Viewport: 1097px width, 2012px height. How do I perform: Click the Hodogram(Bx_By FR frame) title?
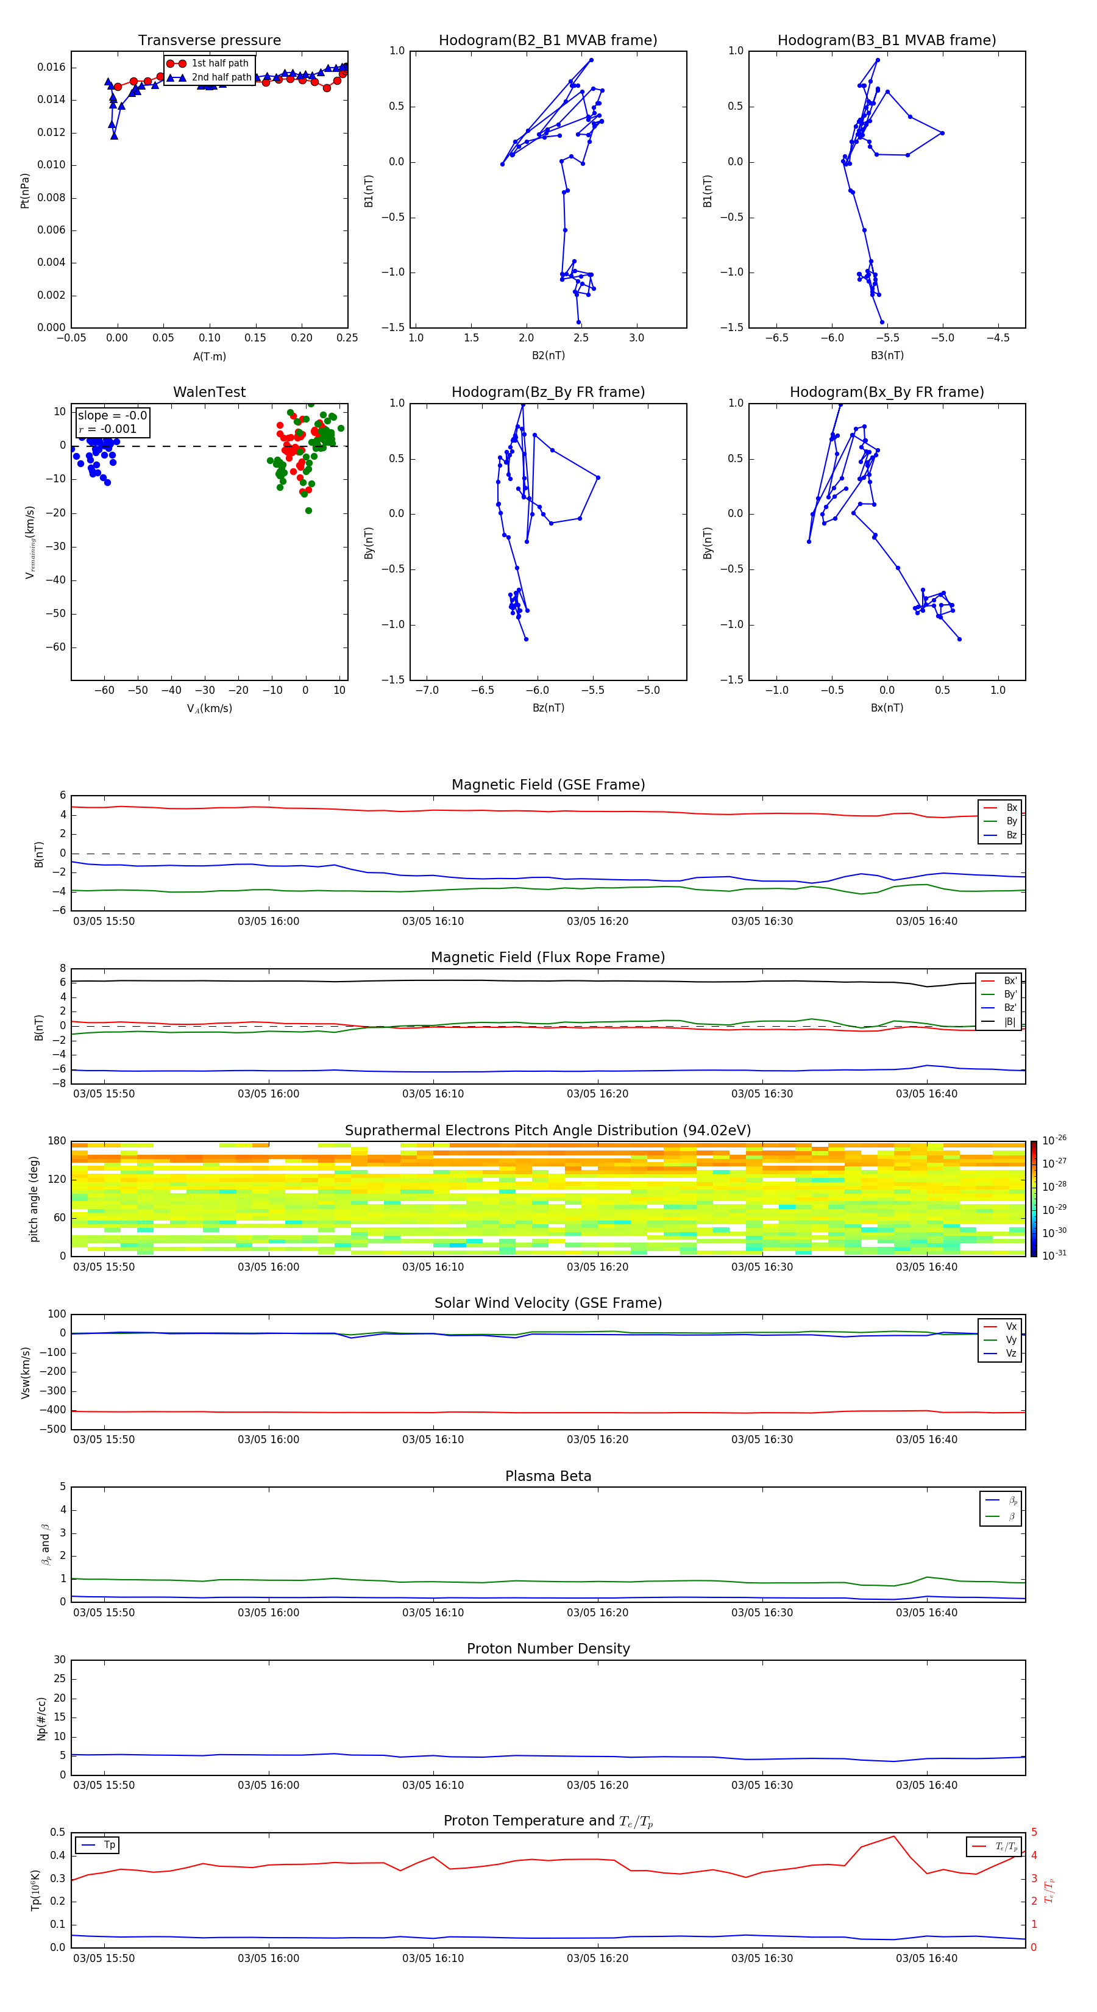pyautogui.click(x=887, y=392)
